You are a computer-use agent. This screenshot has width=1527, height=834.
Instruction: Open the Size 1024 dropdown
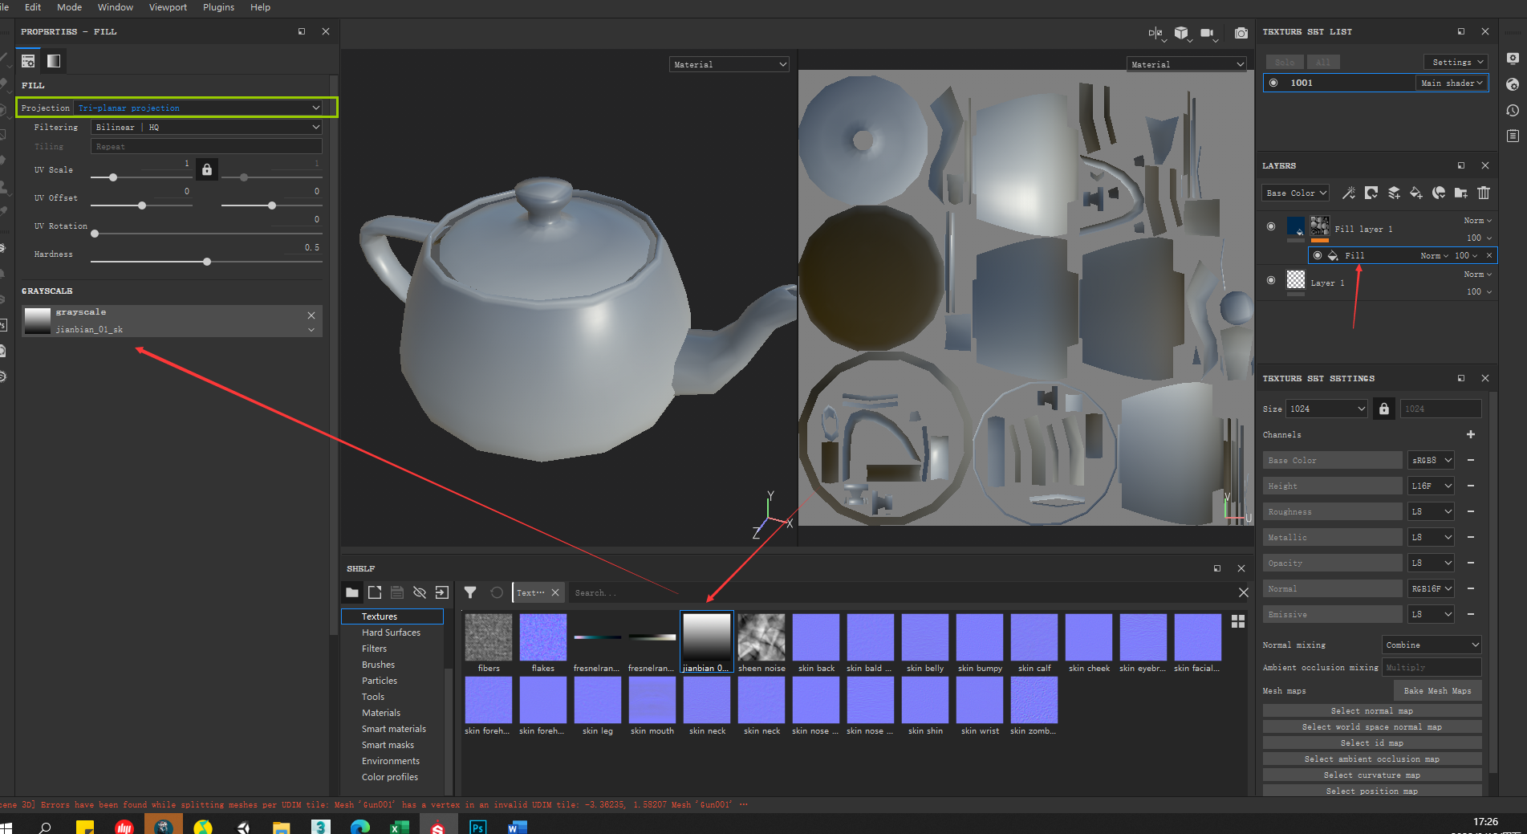pyautogui.click(x=1326, y=409)
